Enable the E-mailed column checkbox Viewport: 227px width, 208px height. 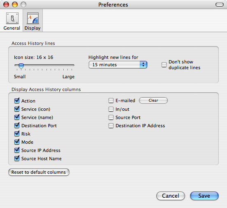pos(111,100)
